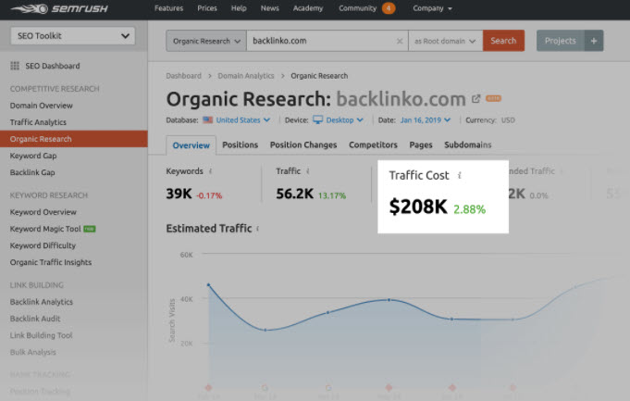Click the Traffic info icon
Viewport: 630px width, 401px height.
tap(308, 171)
